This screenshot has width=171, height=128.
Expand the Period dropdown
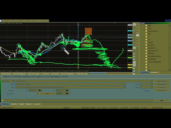(152, 84)
